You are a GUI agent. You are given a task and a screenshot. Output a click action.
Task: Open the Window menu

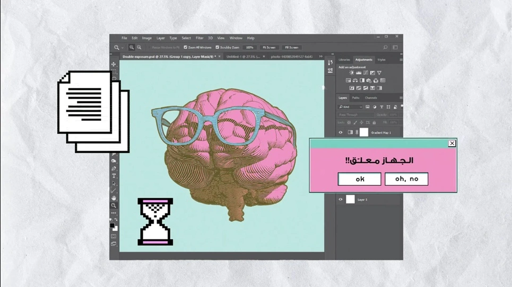[236, 38]
